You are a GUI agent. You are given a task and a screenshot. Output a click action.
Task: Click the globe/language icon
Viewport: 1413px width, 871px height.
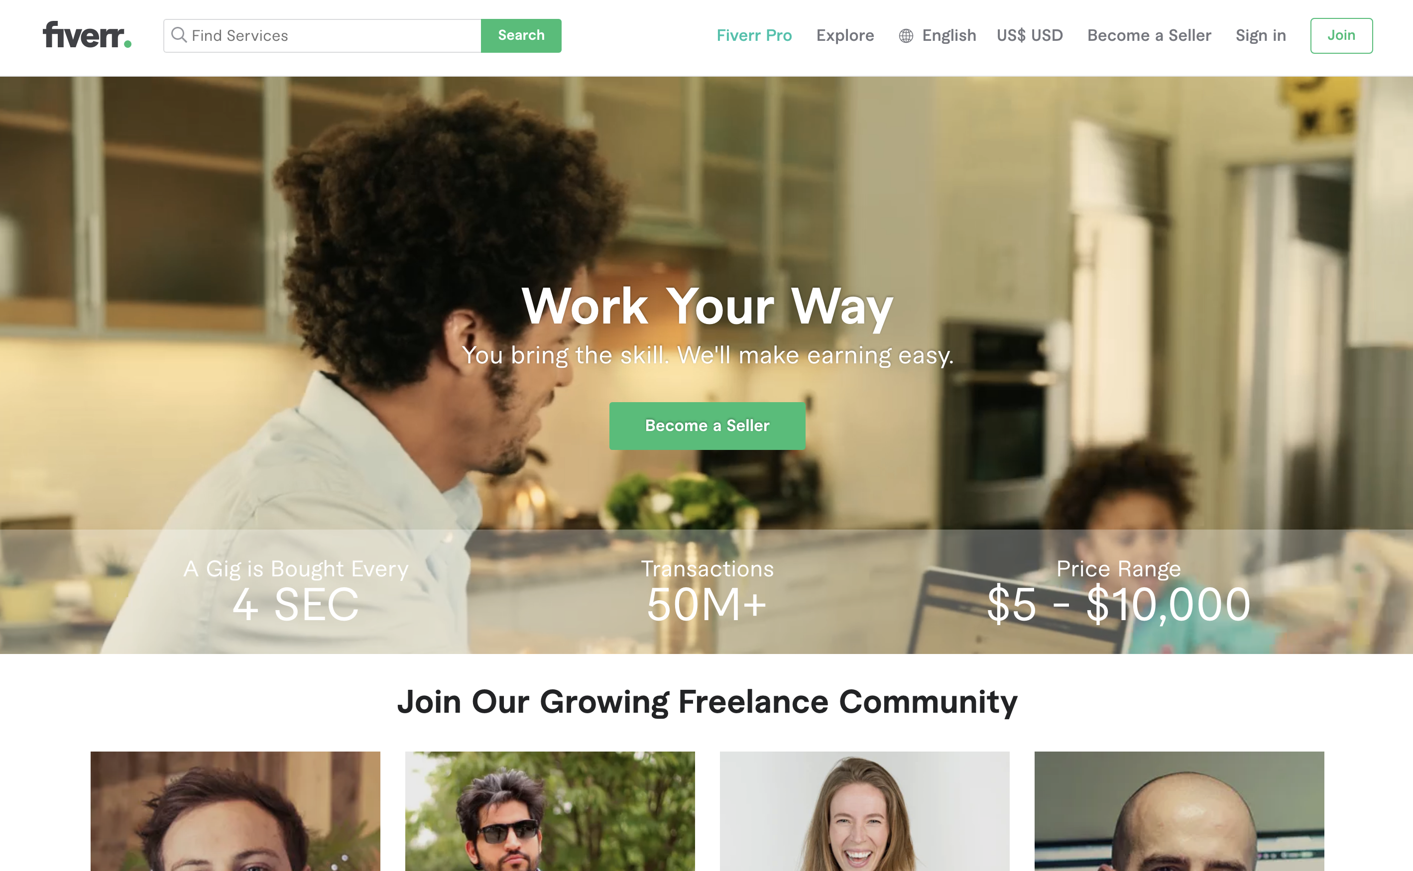pos(905,35)
